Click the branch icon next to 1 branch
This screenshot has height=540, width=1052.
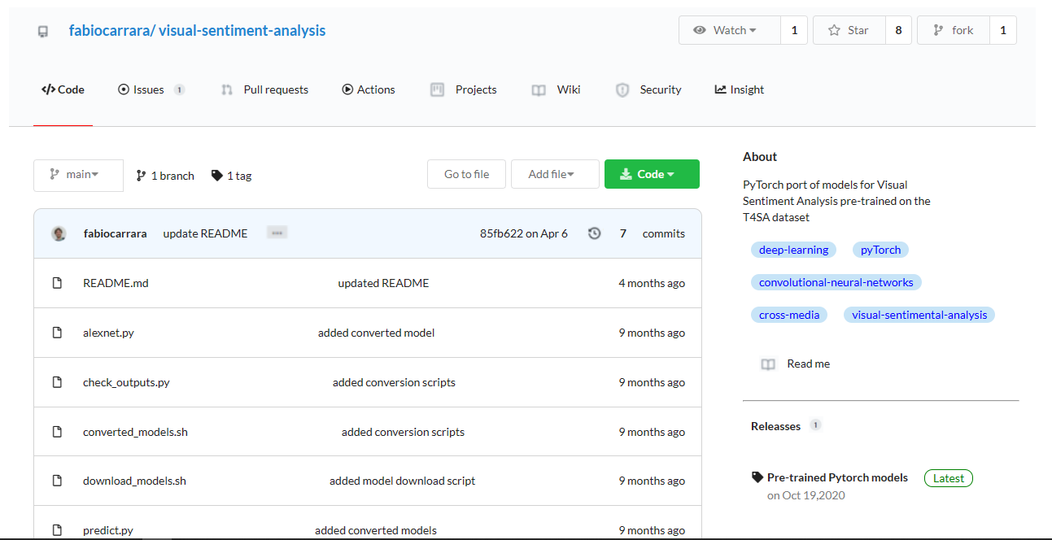(x=140, y=175)
